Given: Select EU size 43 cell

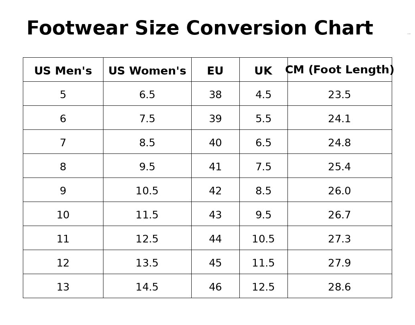Looking at the screenshot, I should click(215, 214).
